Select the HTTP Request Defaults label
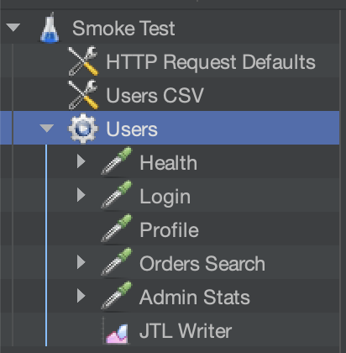The image size is (346, 353). click(211, 62)
